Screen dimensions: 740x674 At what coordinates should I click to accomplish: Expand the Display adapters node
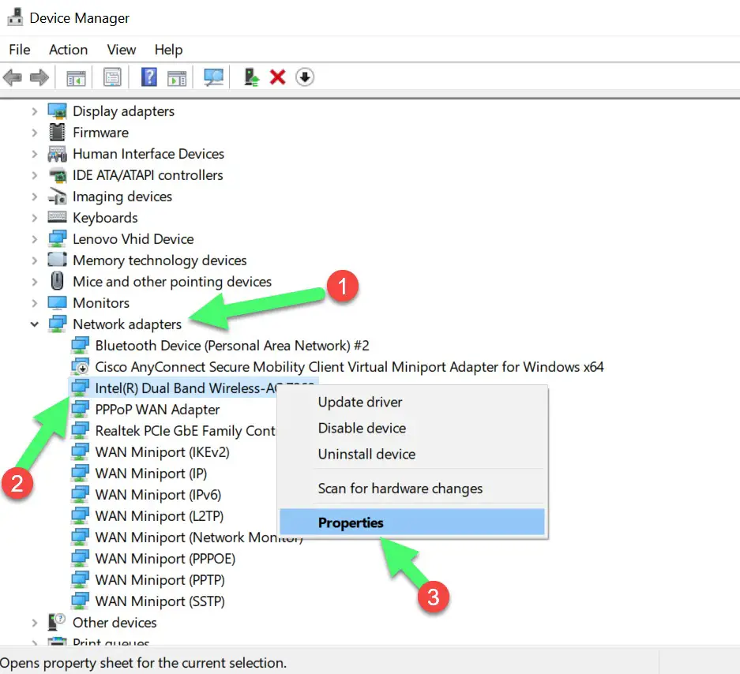tap(35, 112)
